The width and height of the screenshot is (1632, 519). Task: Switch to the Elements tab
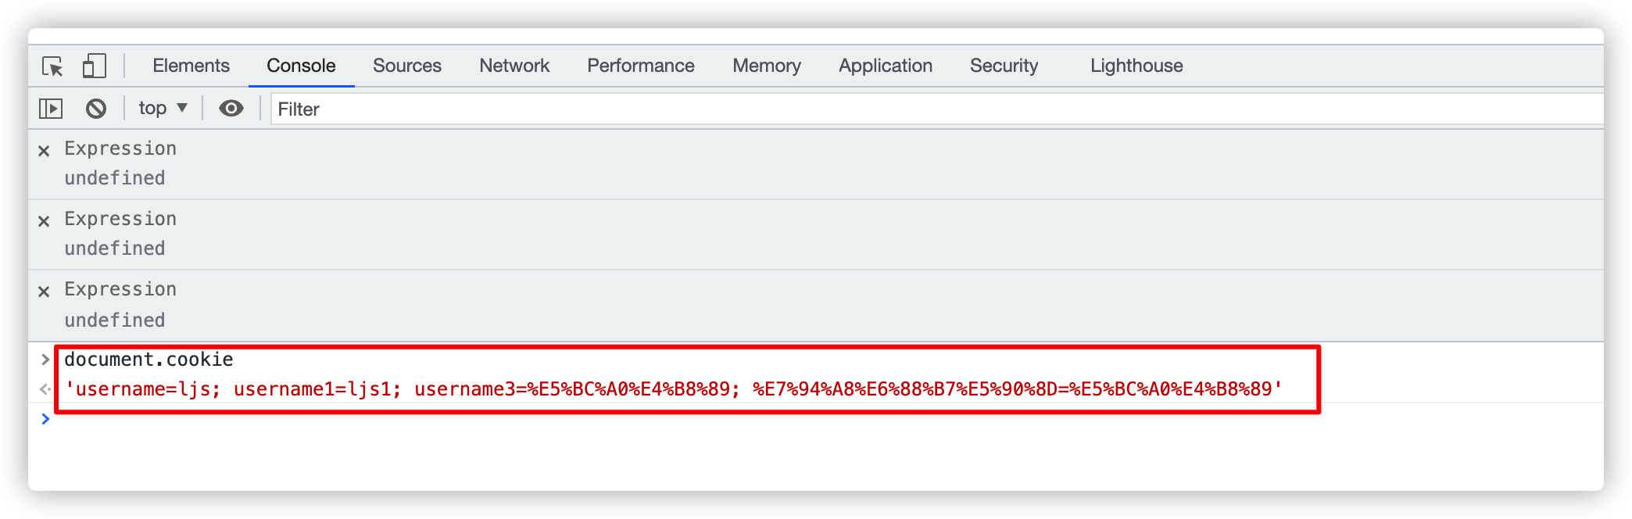191,66
